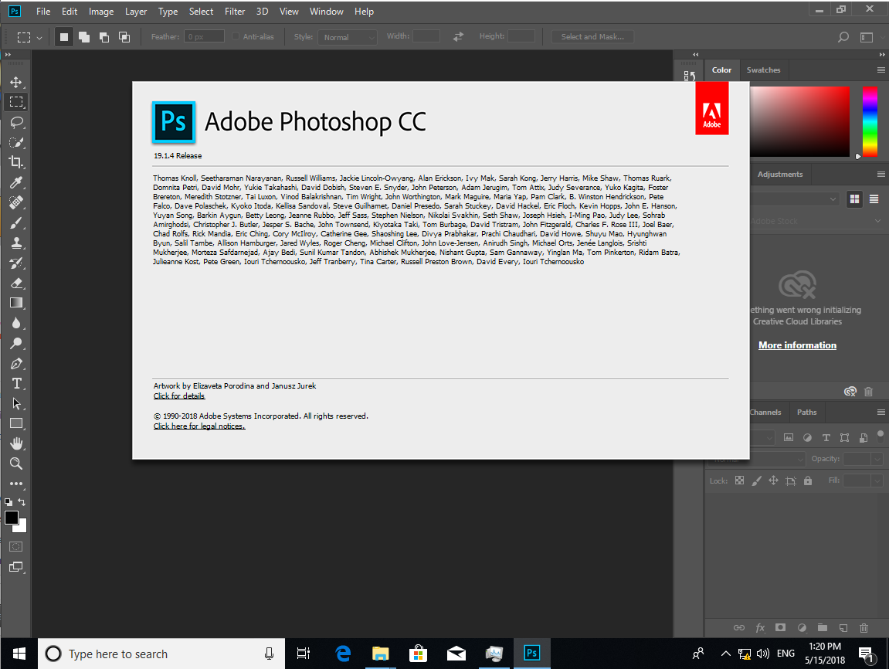Screen dimensions: 889x669
Task: Select the Dodge tool
Action: point(16,343)
